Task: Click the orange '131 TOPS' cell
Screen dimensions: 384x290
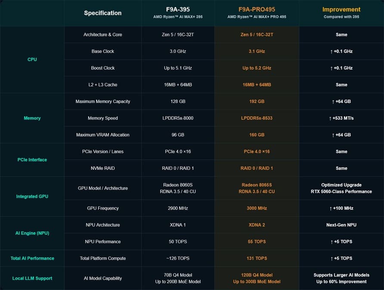Action: pyautogui.click(x=257, y=258)
